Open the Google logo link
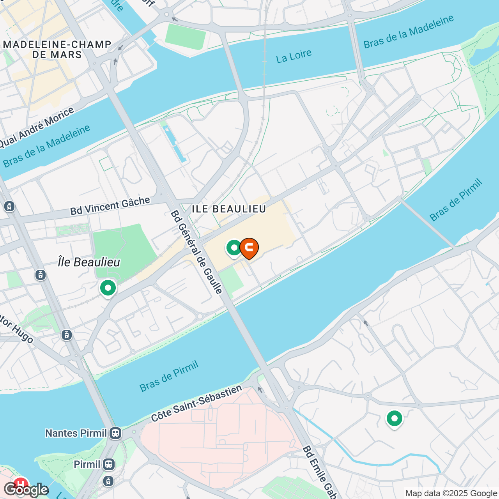The height and width of the screenshot is (499, 499). click(x=26, y=490)
